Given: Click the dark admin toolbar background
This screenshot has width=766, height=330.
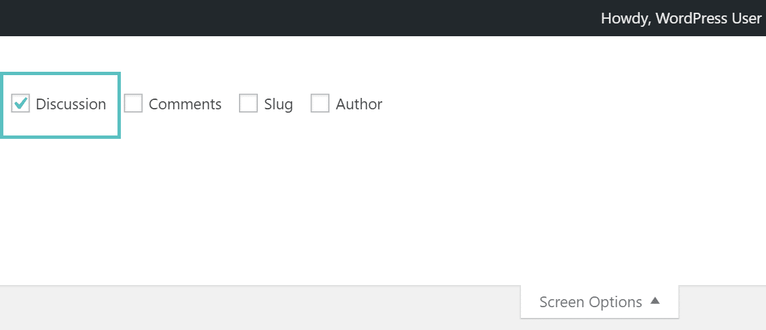Looking at the screenshot, I should pyautogui.click(x=269, y=18).
